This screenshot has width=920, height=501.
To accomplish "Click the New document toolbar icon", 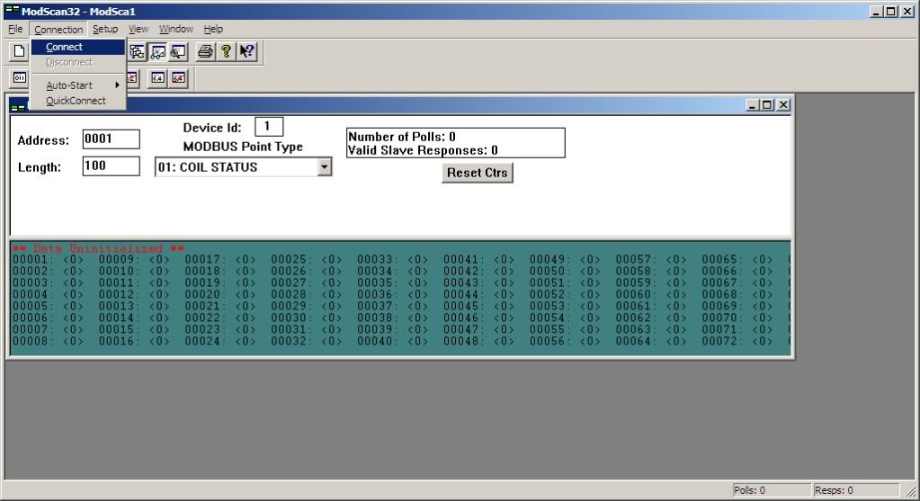I will pos(20,51).
